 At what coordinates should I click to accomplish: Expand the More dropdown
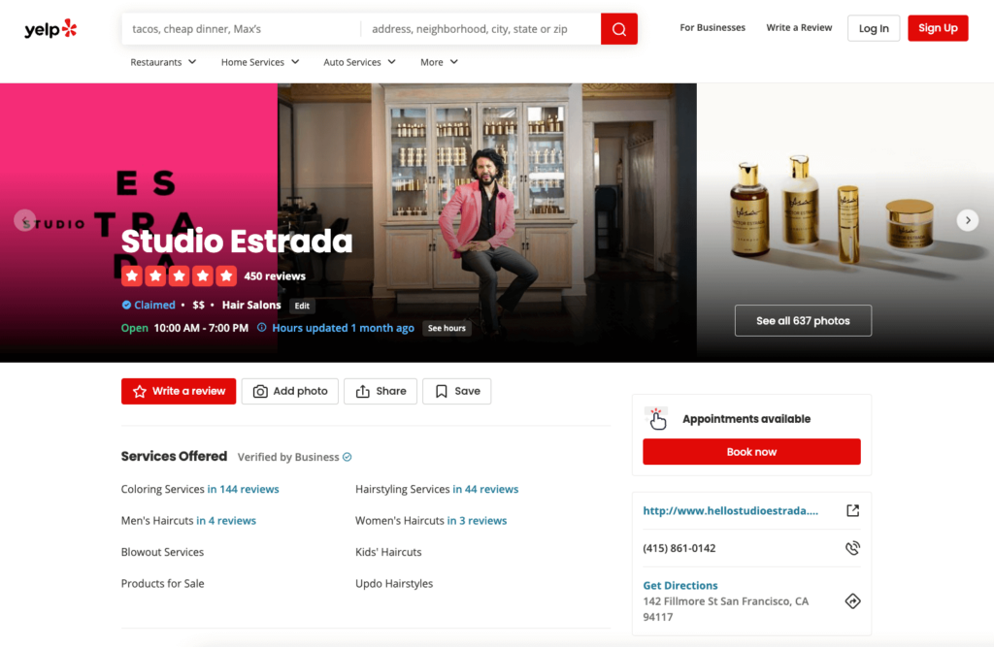pos(439,62)
